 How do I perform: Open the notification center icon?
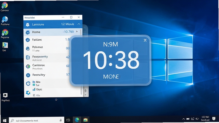214,119
